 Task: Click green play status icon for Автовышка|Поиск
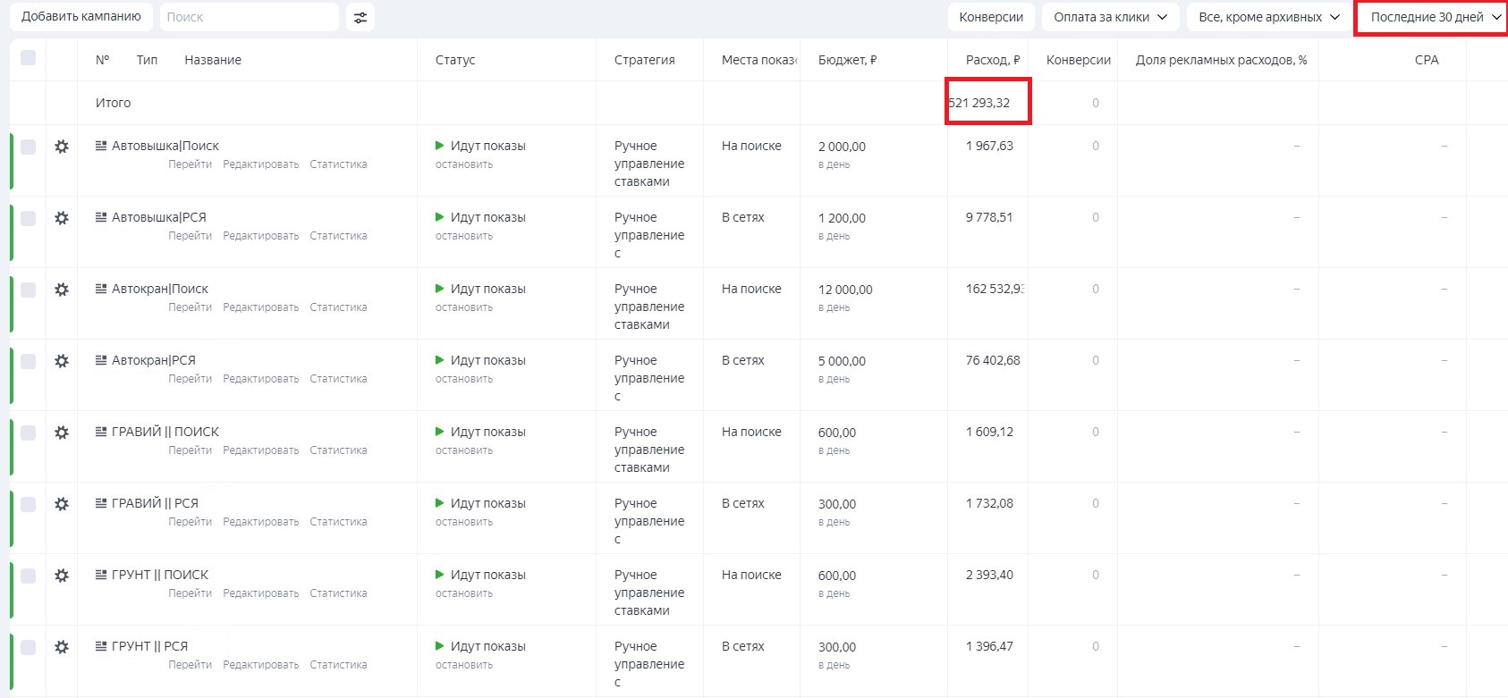point(439,146)
